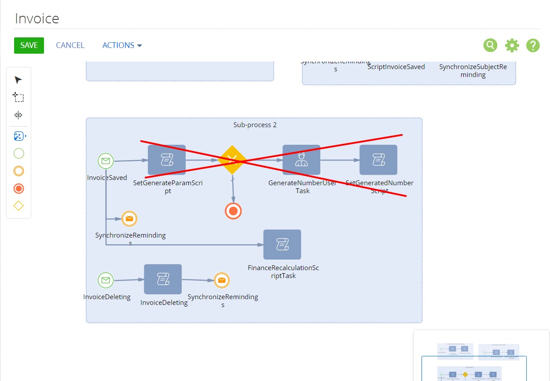This screenshot has height=381, width=550.
Task: Click the FinanceRecalculationScriptTask label text
Action: tap(283, 272)
